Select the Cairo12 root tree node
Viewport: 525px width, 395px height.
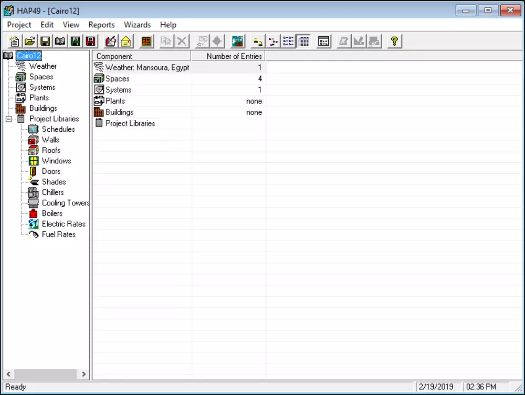click(x=29, y=56)
